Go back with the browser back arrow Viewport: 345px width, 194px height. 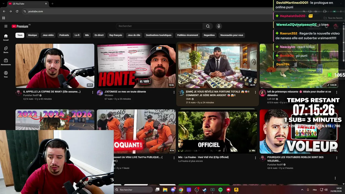4,11
